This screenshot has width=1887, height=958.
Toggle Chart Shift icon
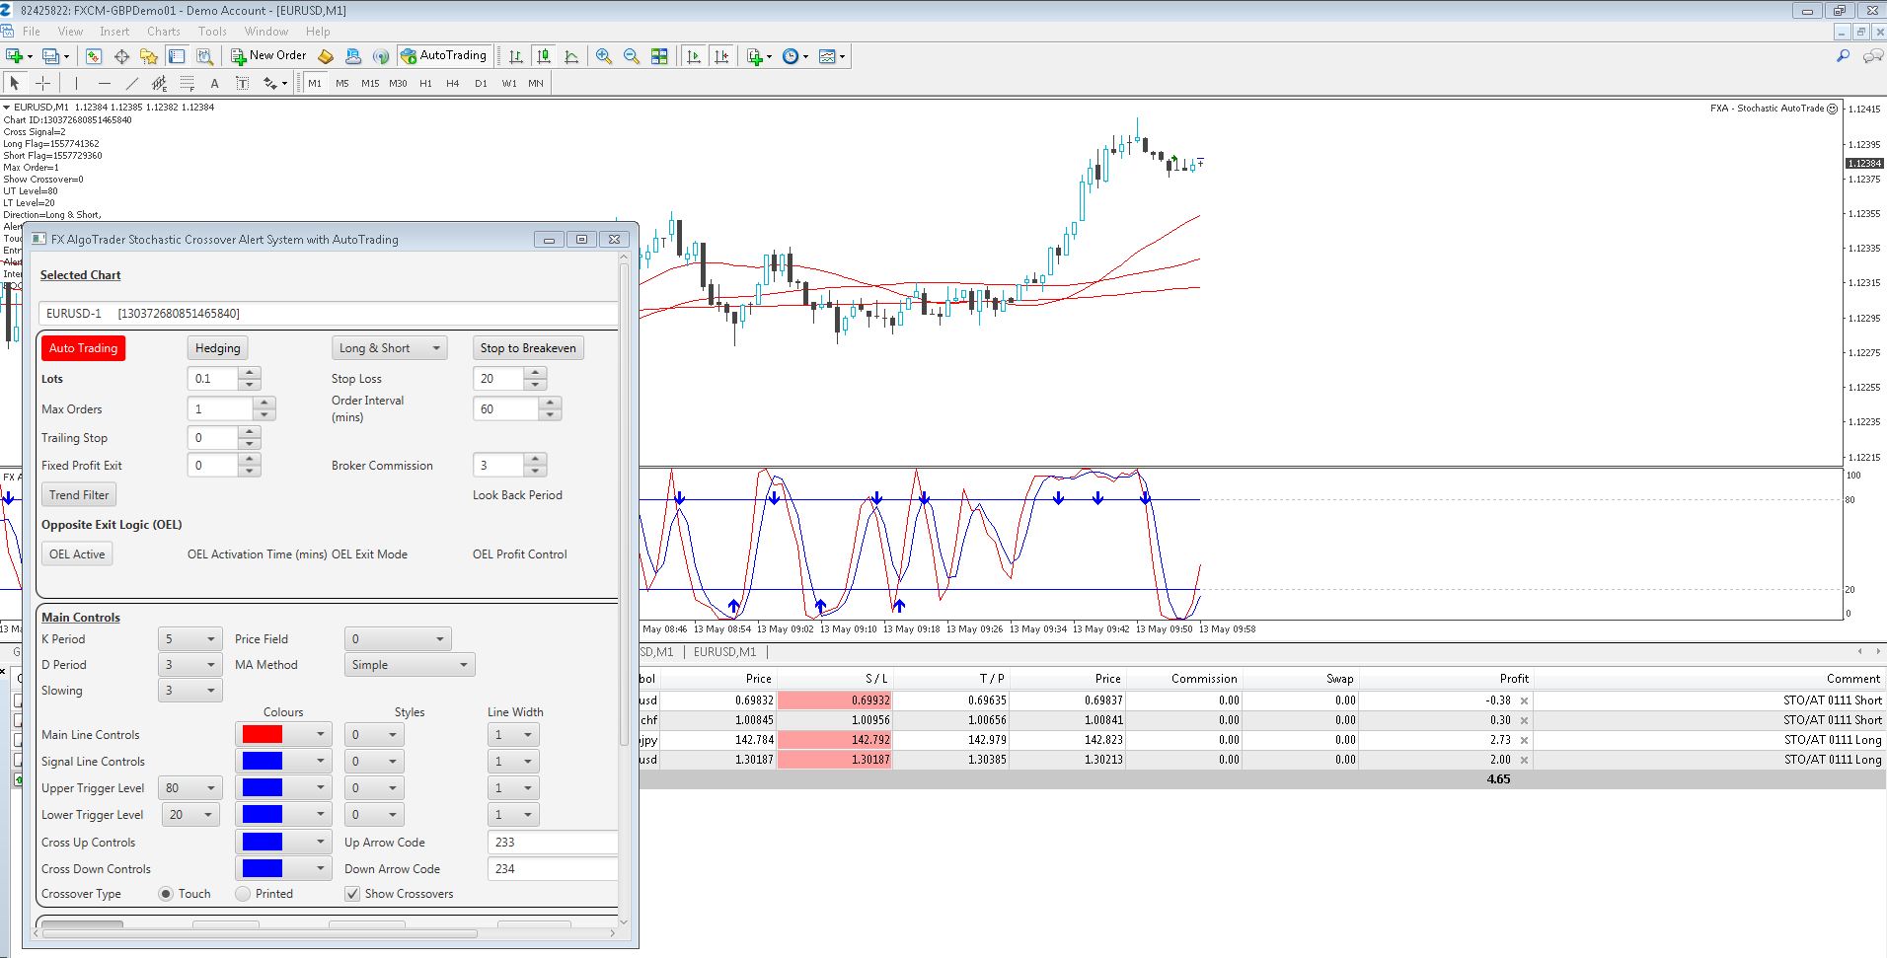(721, 56)
